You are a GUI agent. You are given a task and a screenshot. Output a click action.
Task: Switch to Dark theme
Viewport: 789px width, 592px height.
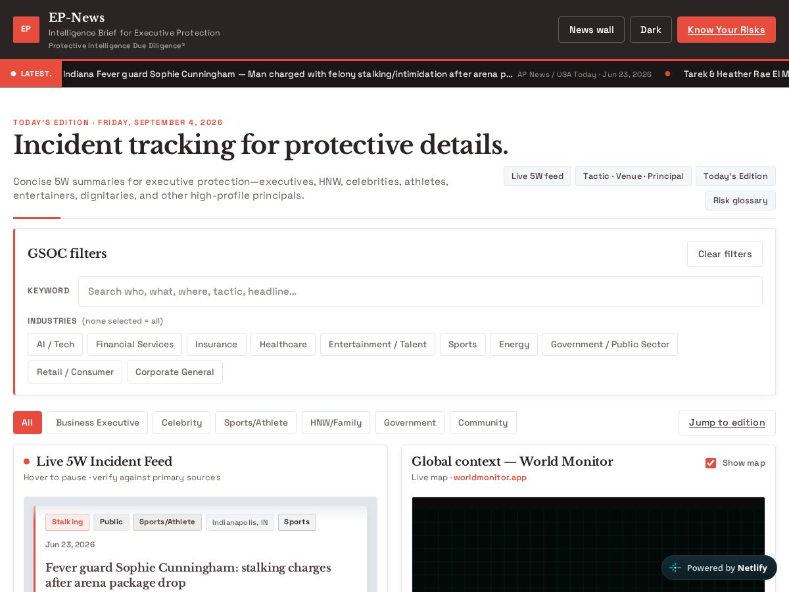tap(651, 30)
